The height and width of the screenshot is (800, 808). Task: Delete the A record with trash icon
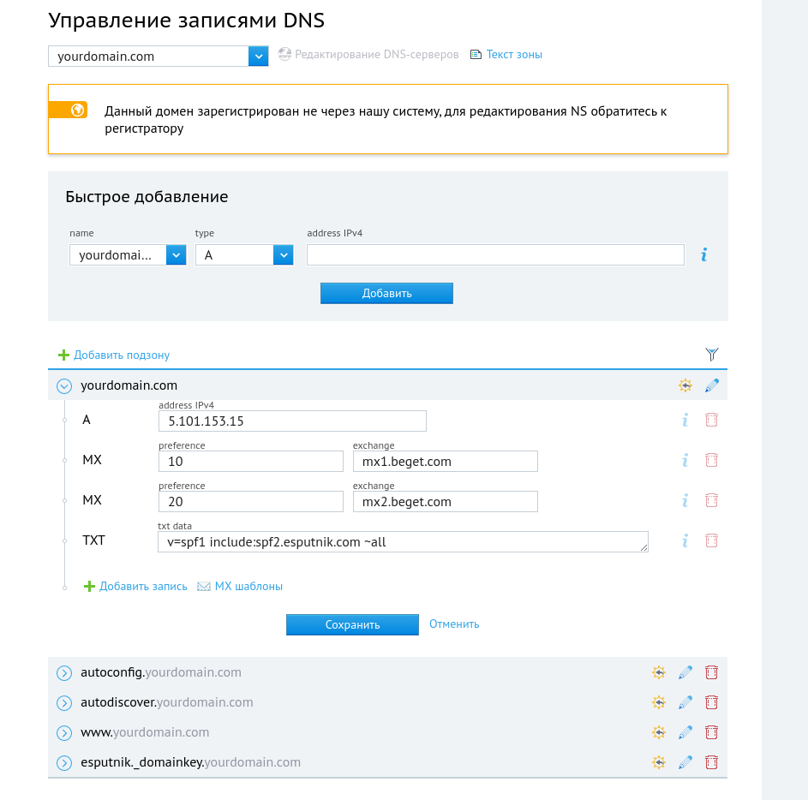(x=711, y=420)
